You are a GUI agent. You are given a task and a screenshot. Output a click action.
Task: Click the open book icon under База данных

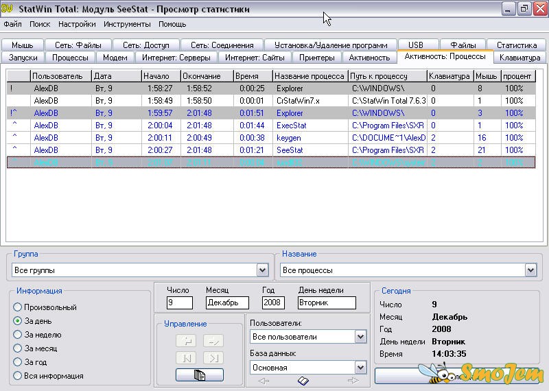pyautogui.click(x=303, y=381)
